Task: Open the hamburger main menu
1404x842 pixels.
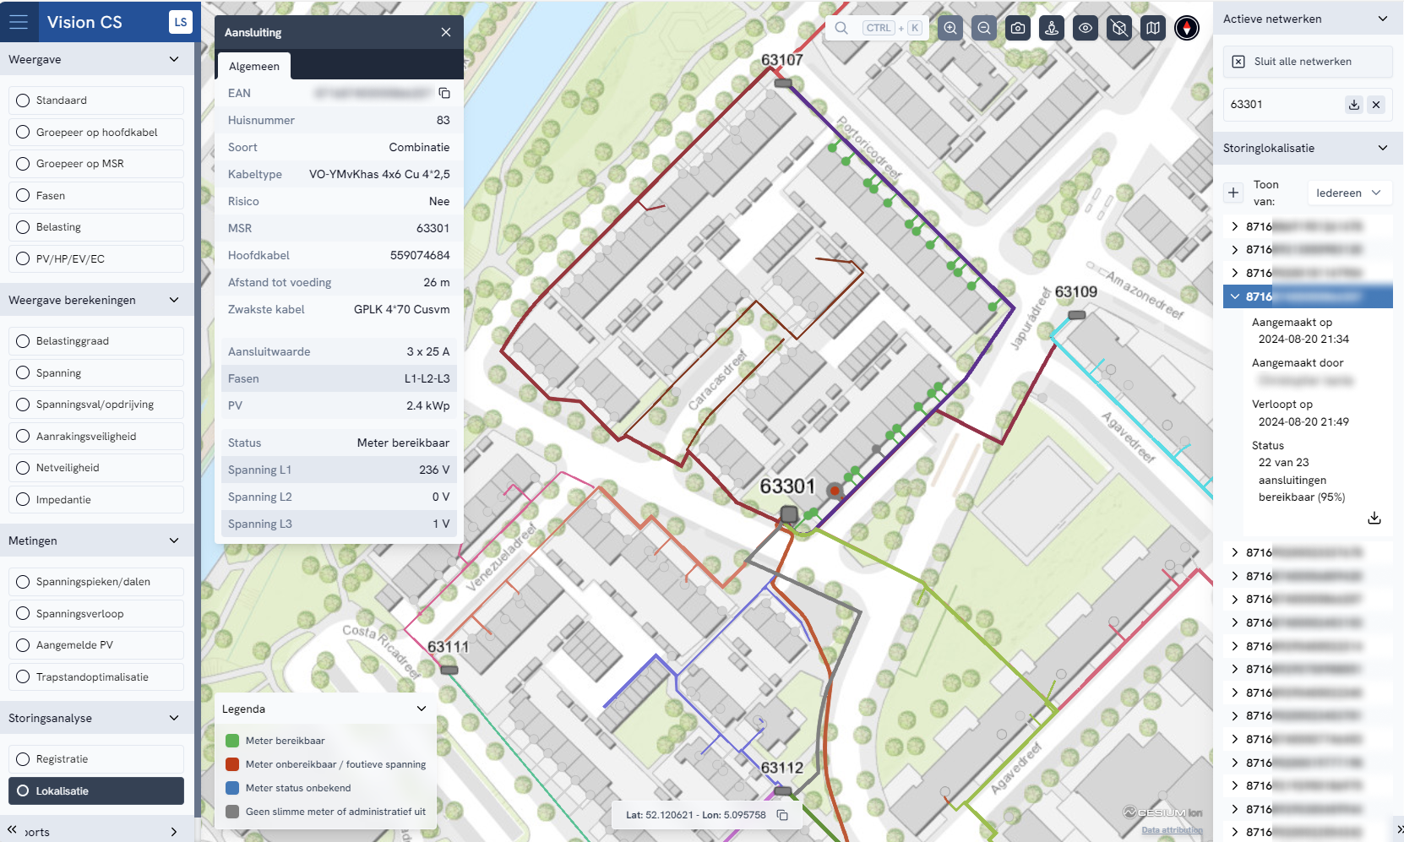Action: coord(19,22)
